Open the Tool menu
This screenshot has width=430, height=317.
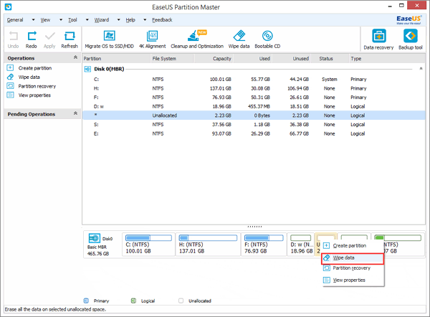[x=72, y=20]
